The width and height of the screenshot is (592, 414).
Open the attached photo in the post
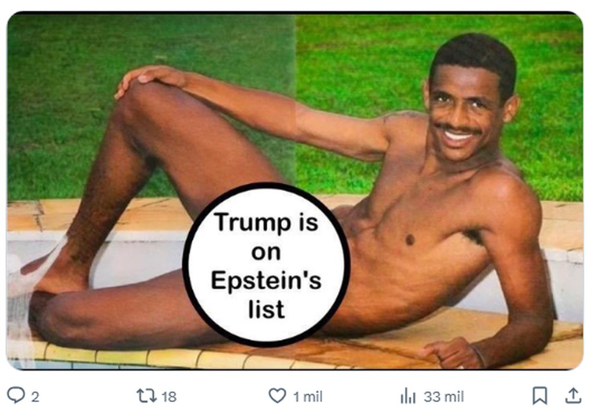click(x=295, y=191)
